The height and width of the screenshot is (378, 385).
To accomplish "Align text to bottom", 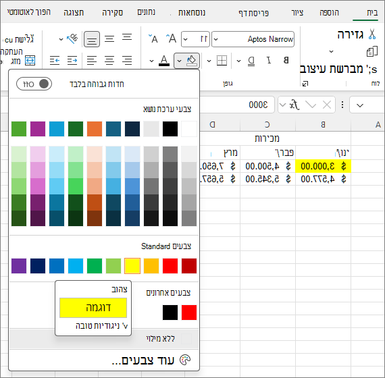I will click(x=92, y=39).
